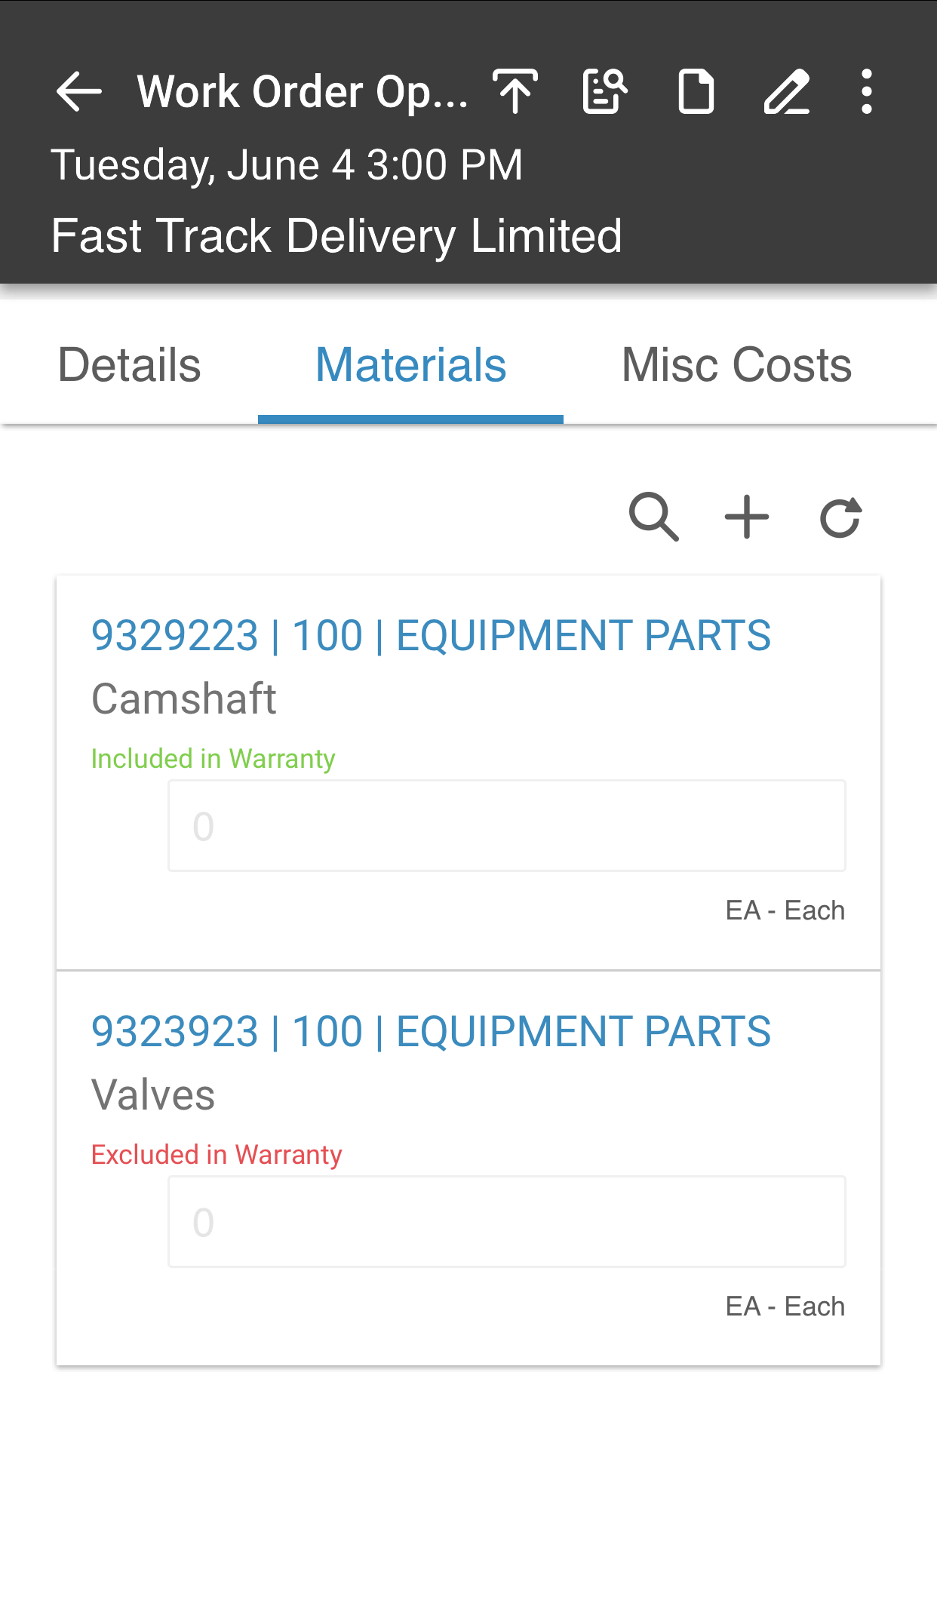This screenshot has width=937, height=1621.
Task: Edit the work order with pencil icon
Action: (787, 91)
